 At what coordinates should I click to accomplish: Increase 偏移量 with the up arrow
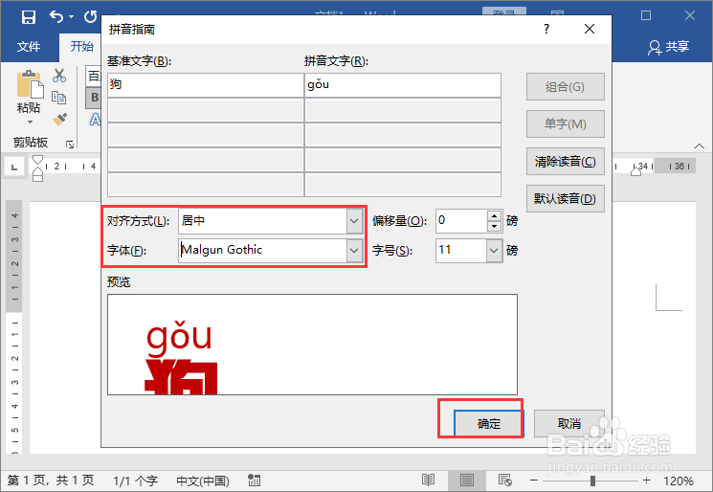click(494, 215)
